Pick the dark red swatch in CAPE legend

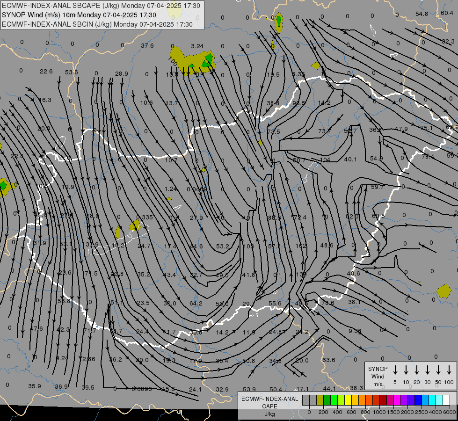pos(383,400)
